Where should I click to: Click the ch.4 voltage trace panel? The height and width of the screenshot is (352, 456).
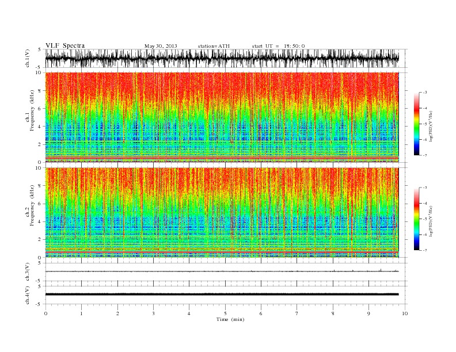[226, 295]
